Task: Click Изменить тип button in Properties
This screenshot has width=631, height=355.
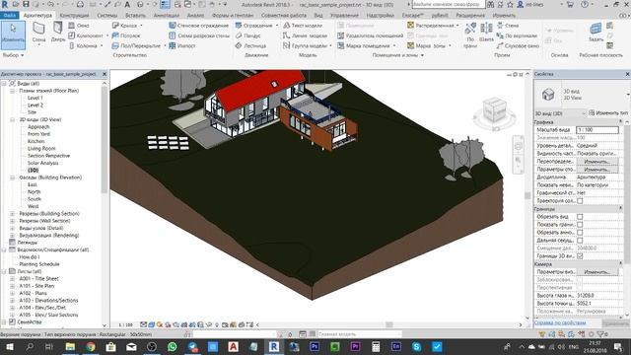Action: pyautogui.click(x=608, y=113)
